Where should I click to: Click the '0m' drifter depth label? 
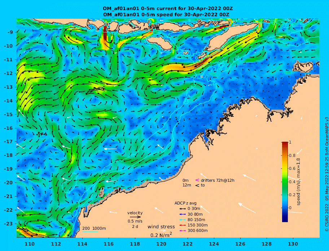click(x=185, y=180)
